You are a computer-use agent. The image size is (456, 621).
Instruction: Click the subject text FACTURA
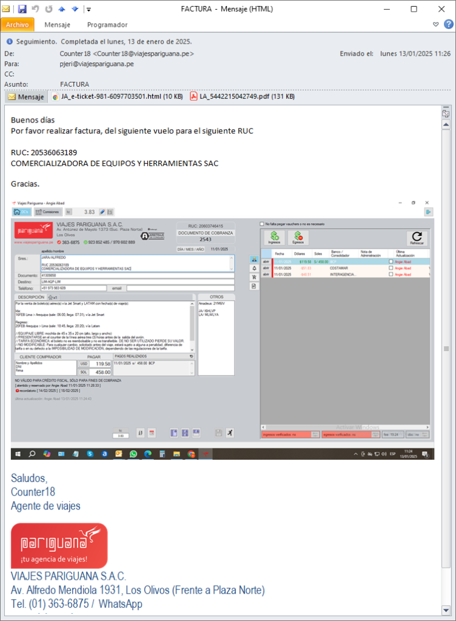(75, 84)
